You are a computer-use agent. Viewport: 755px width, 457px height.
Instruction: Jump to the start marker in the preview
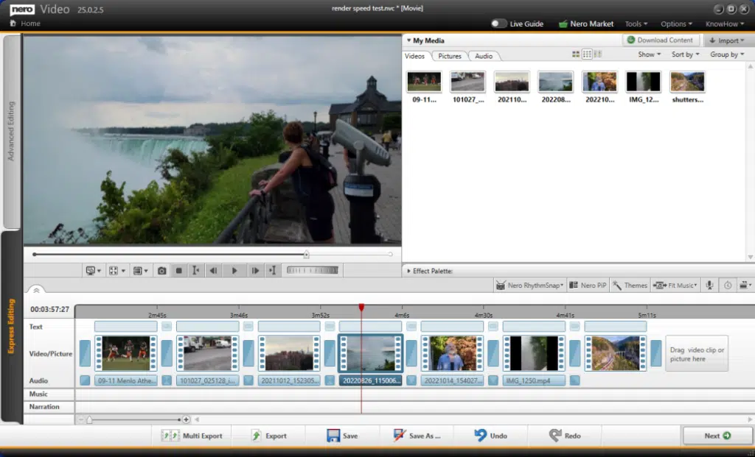(195, 271)
